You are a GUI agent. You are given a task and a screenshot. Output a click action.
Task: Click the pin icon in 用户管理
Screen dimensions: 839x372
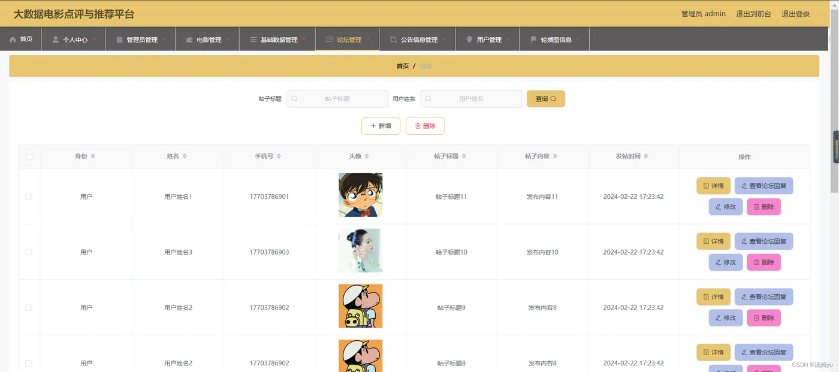tap(469, 40)
